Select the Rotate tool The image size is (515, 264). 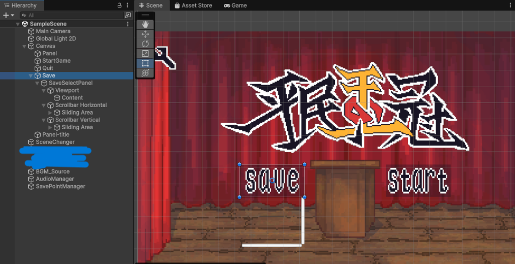[x=145, y=44]
